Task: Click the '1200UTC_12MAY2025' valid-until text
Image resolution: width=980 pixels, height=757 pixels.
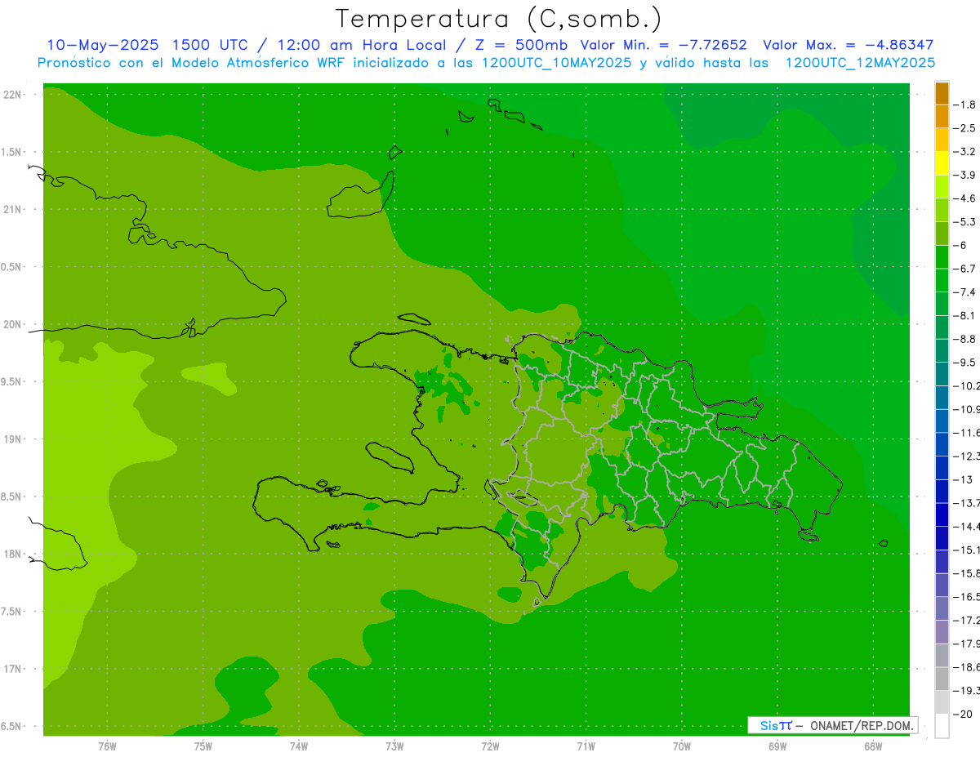Action: 860,63
